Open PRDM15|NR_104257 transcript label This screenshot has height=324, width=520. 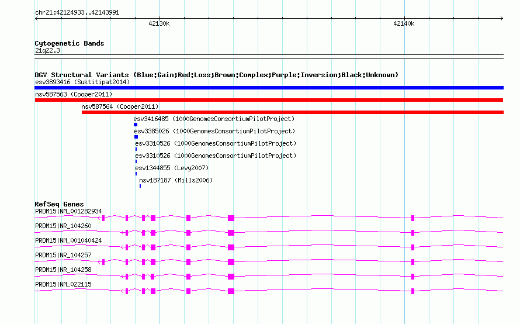pyautogui.click(x=63, y=255)
